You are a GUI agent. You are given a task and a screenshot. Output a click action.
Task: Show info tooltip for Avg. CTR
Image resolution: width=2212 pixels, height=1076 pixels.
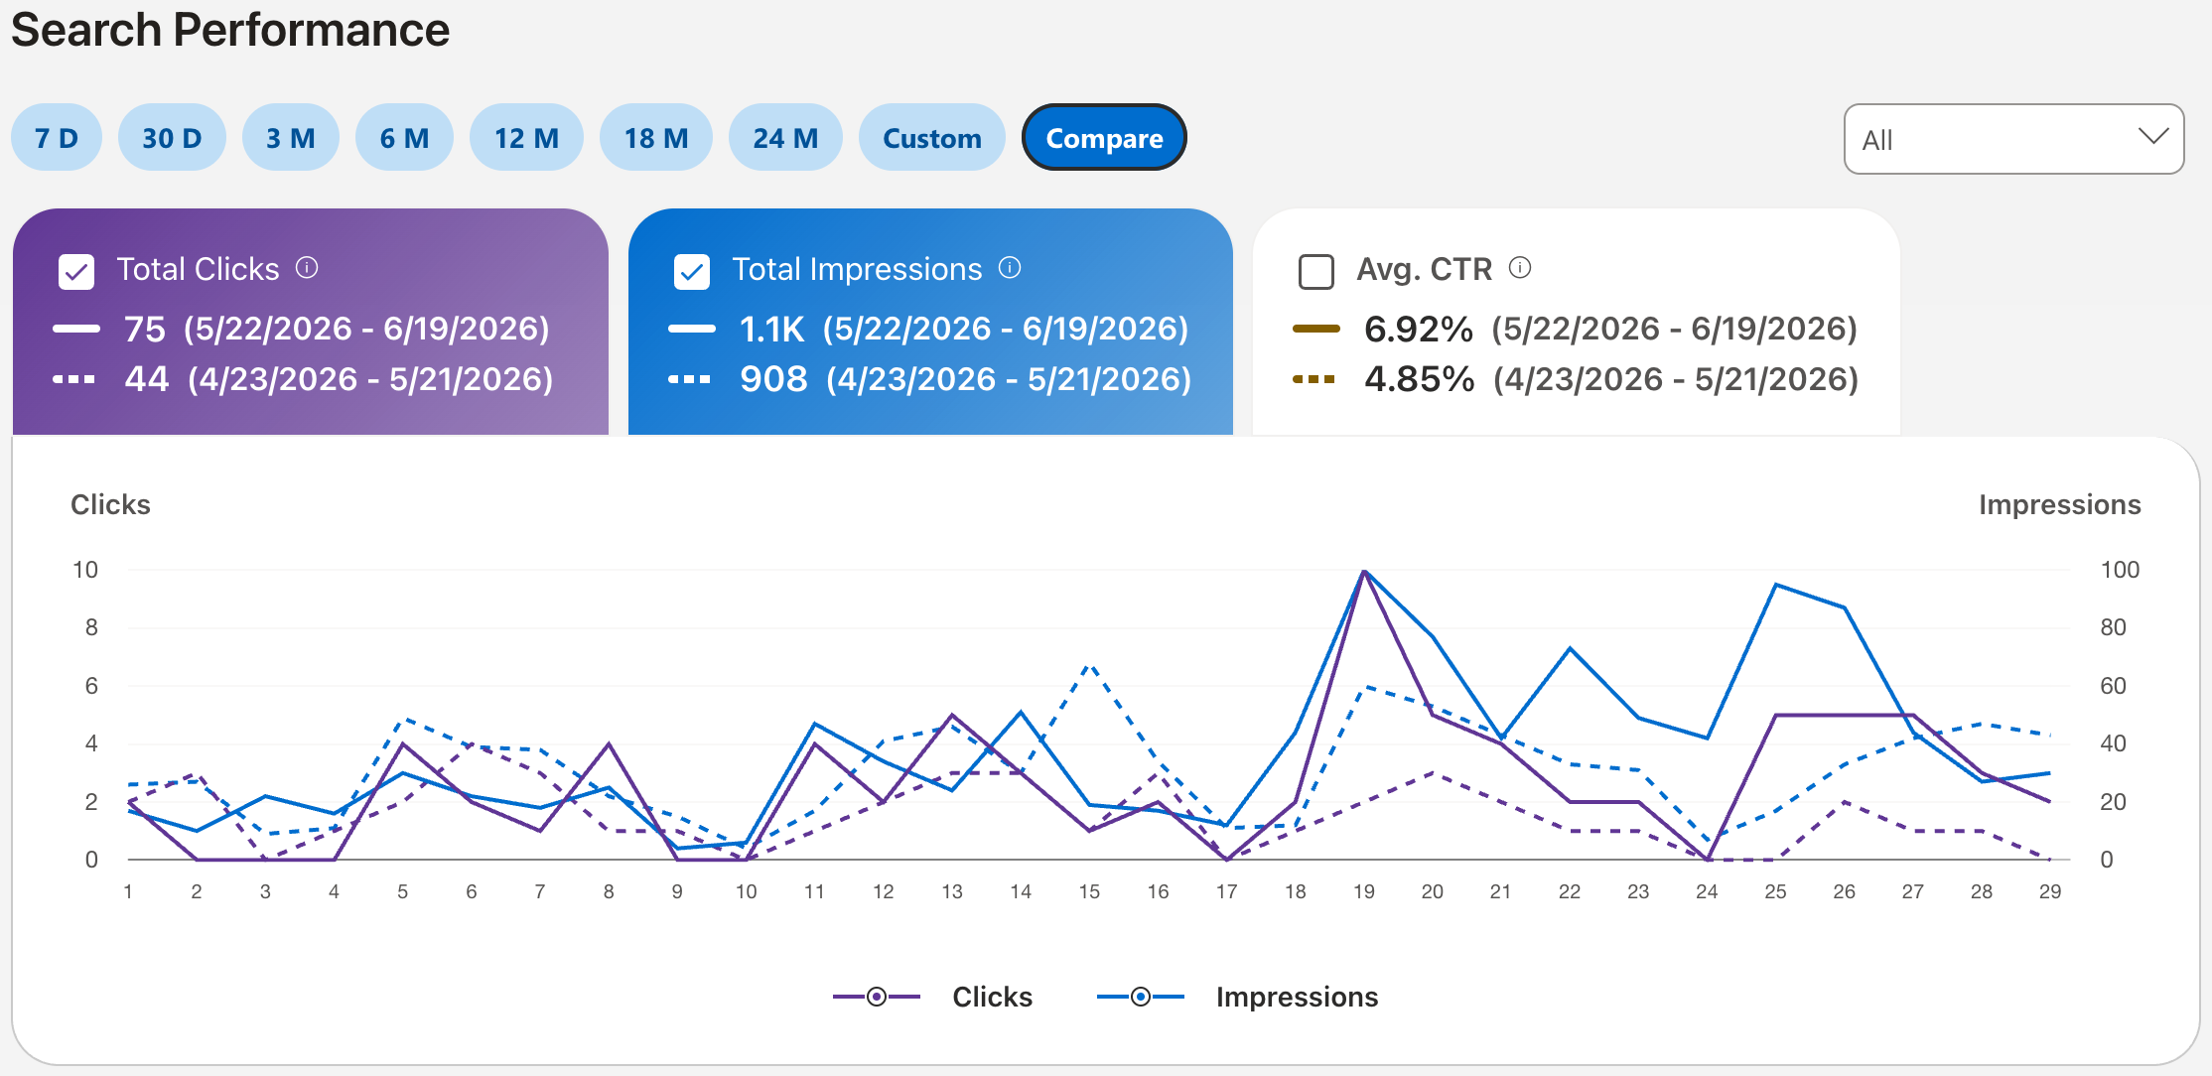coord(1520,268)
